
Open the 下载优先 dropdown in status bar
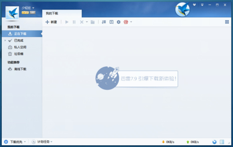coord(16,142)
